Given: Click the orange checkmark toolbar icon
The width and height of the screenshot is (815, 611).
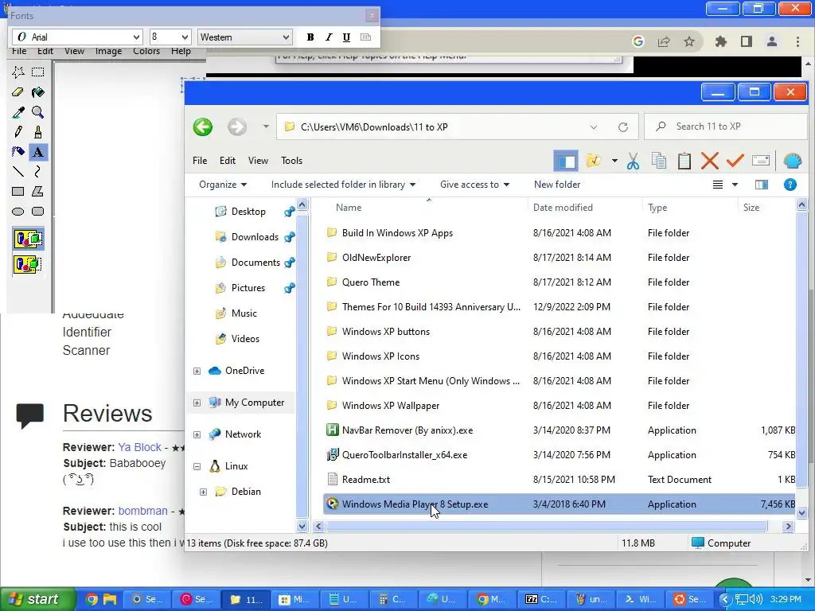Looking at the screenshot, I should 735,161.
